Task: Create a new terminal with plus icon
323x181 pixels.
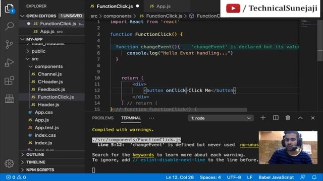Action: click(x=263, y=118)
